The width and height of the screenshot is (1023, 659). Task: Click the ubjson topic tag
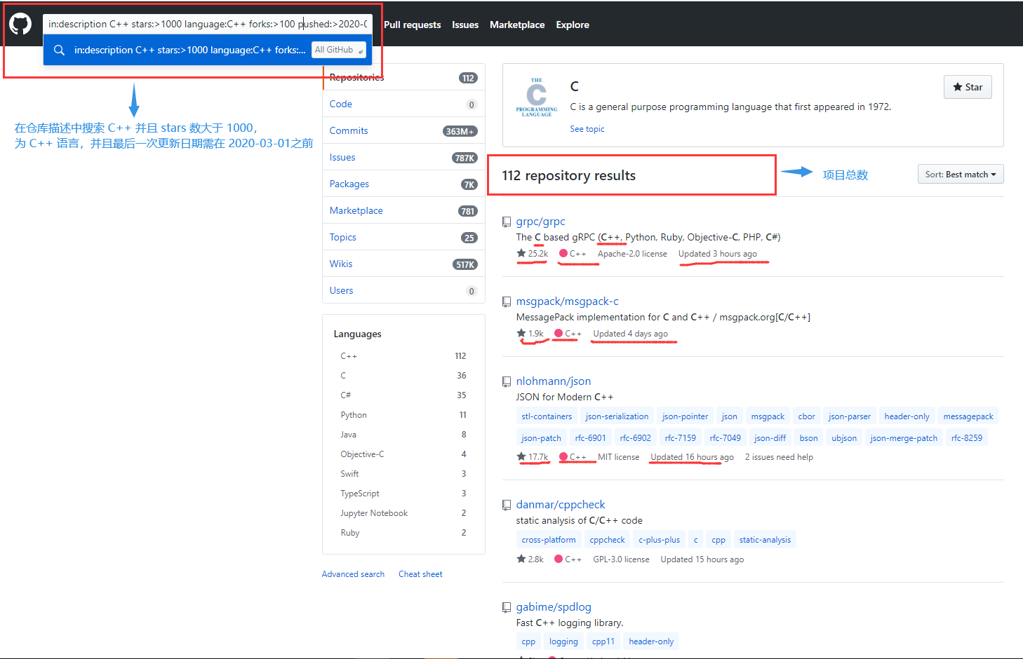pyautogui.click(x=844, y=438)
